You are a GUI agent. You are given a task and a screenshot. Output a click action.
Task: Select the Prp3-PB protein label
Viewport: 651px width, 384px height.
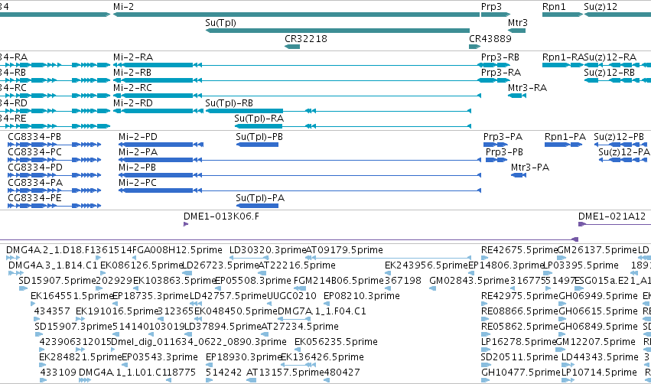[x=504, y=152]
